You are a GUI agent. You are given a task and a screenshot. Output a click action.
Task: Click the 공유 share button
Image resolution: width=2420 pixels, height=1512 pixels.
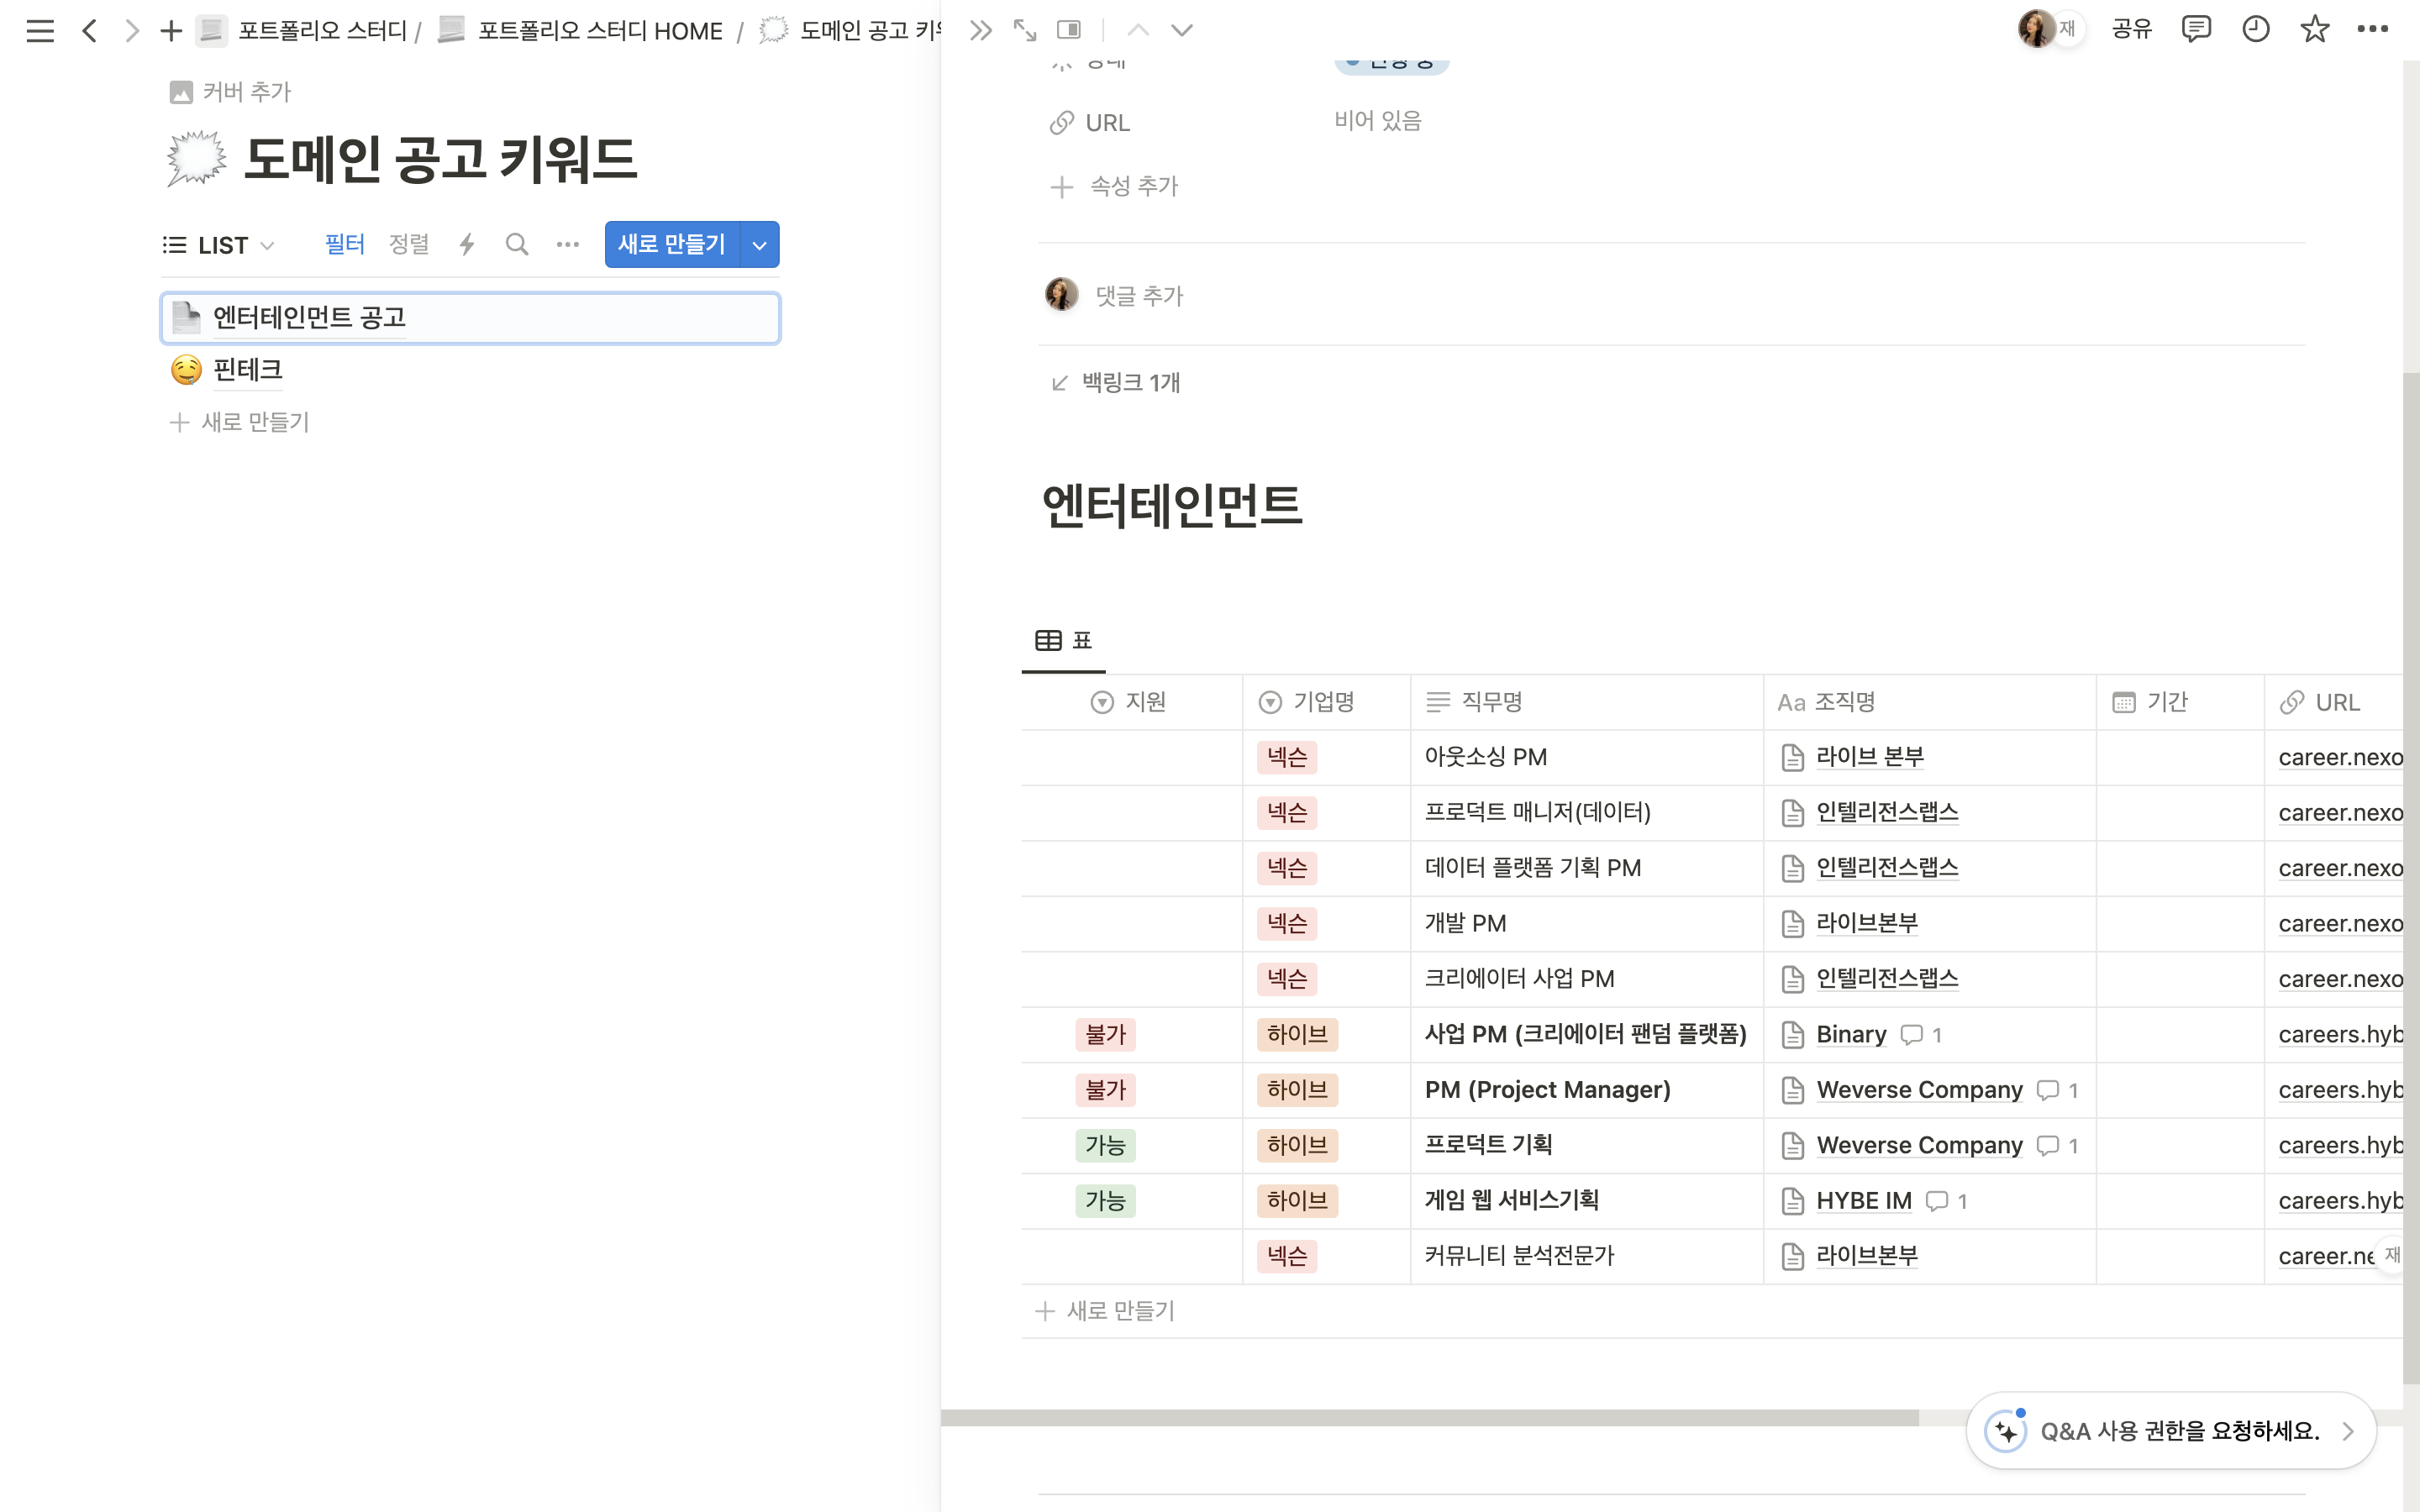2131,29
